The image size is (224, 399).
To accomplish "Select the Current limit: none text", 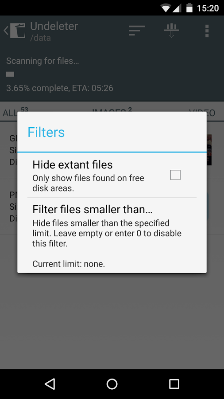I will coord(69,264).
